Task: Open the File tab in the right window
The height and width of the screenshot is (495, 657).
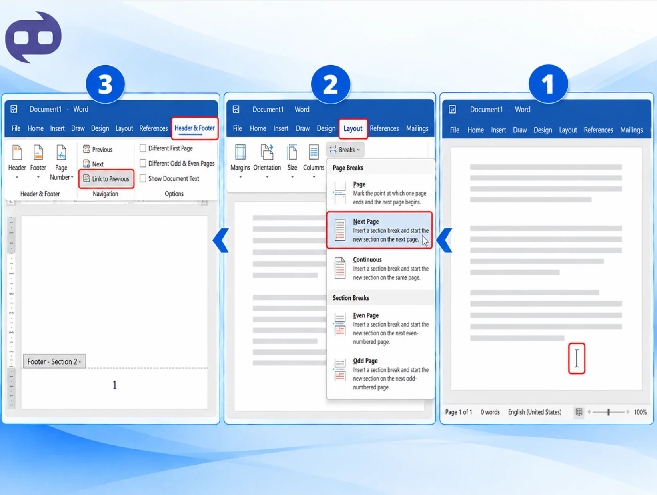Action: coord(454,130)
